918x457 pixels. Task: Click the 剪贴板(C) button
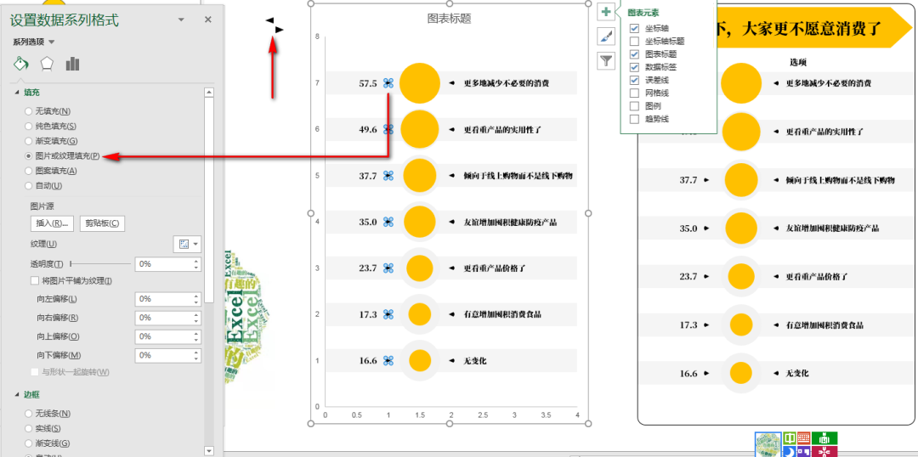(102, 223)
